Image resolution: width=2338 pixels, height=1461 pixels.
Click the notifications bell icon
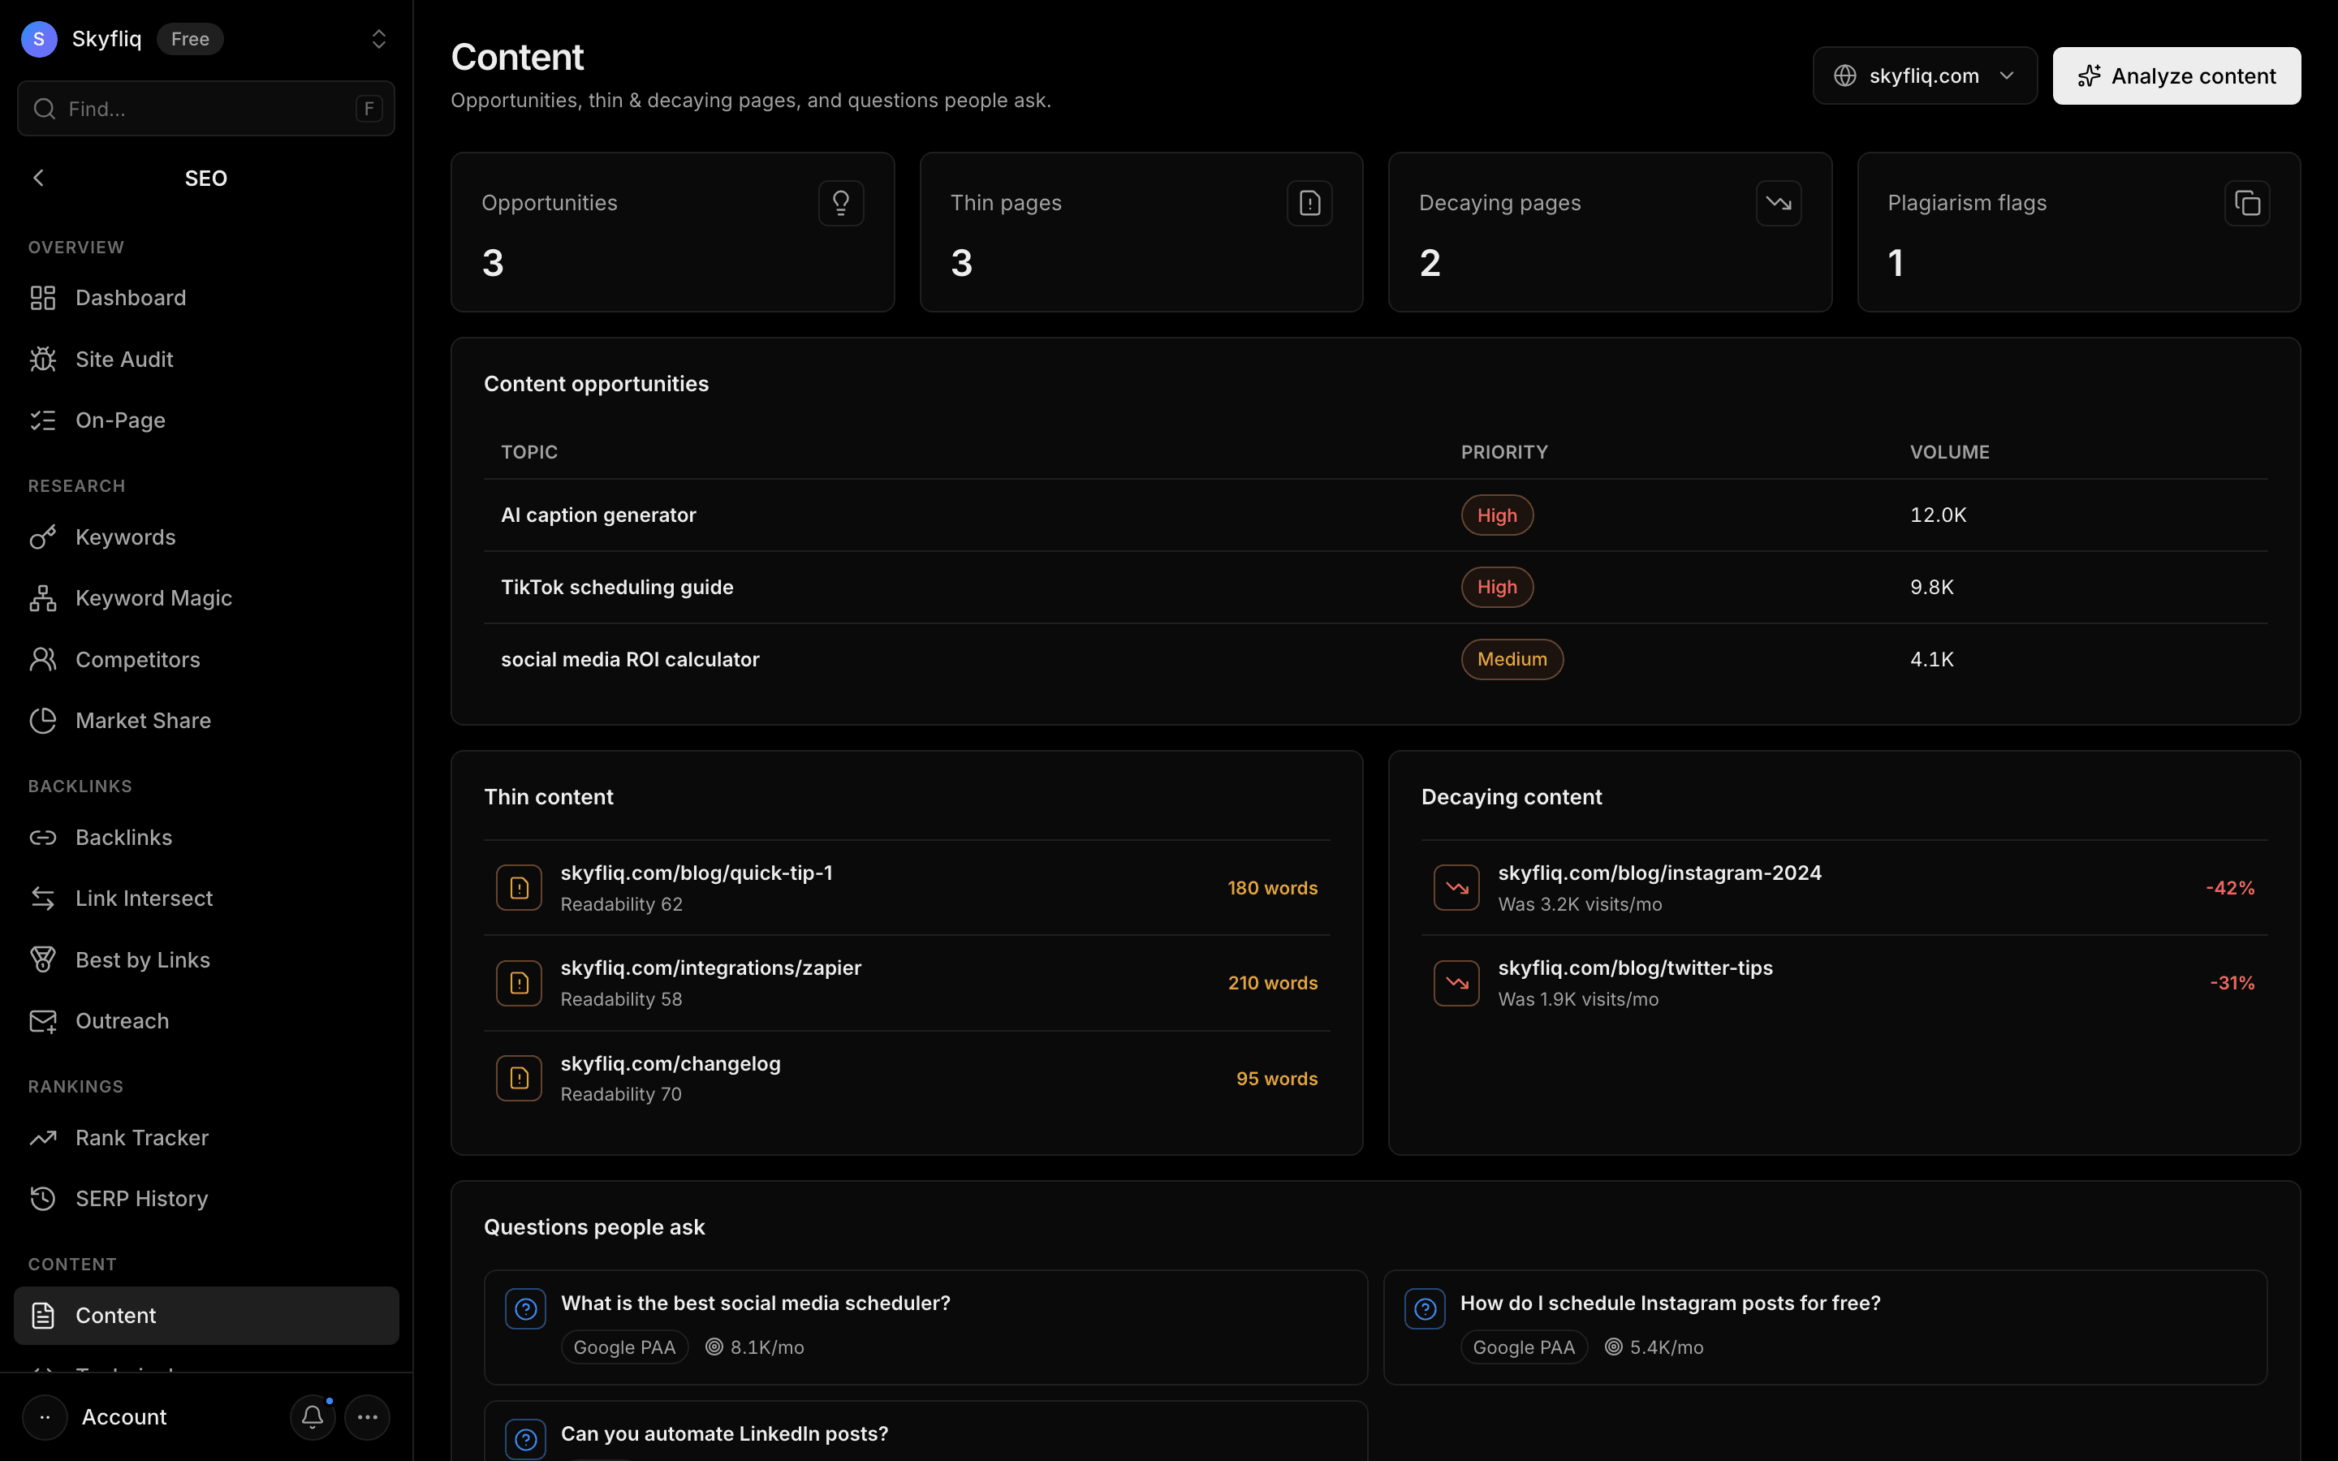click(x=312, y=1416)
